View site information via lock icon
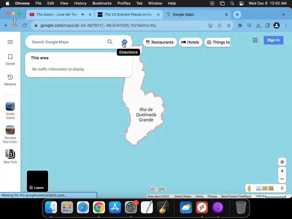This screenshot has width=292, height=219. [x=36, y=25]
